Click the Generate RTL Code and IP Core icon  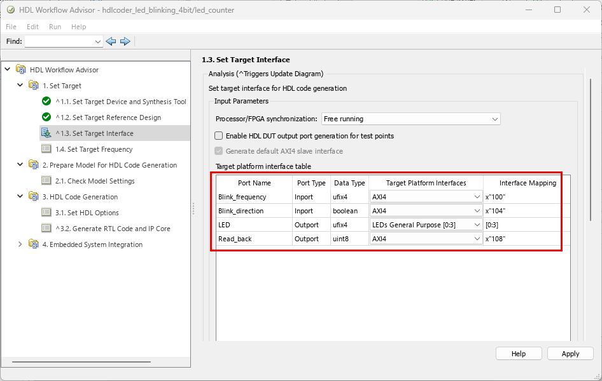coord(46,229)
